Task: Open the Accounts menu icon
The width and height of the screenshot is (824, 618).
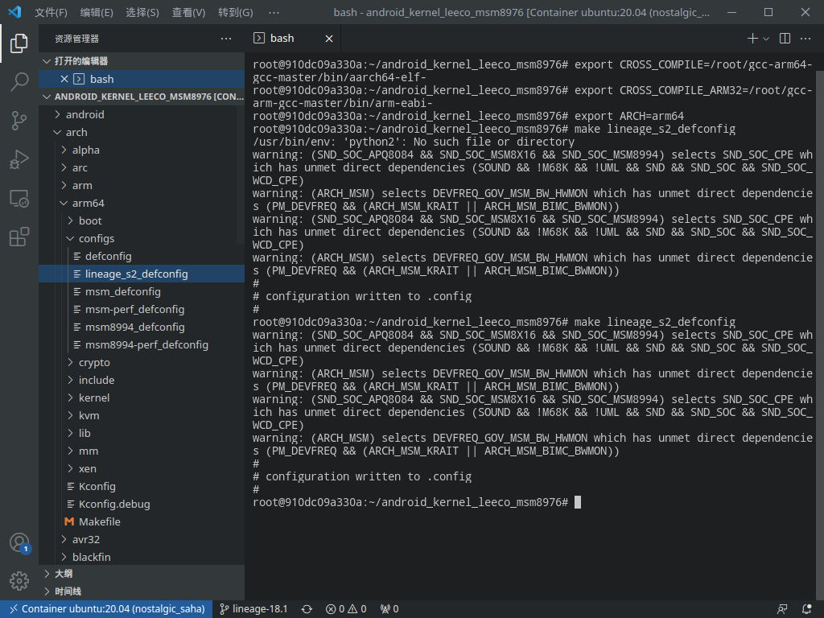Action: point(19,542)
